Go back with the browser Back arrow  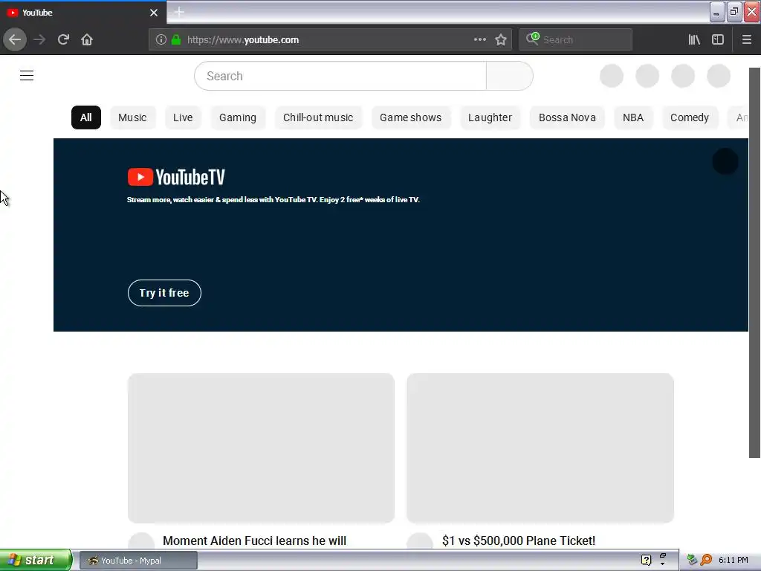coord(15,39)
